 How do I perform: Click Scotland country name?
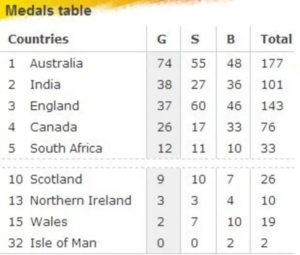click(56, 179)
